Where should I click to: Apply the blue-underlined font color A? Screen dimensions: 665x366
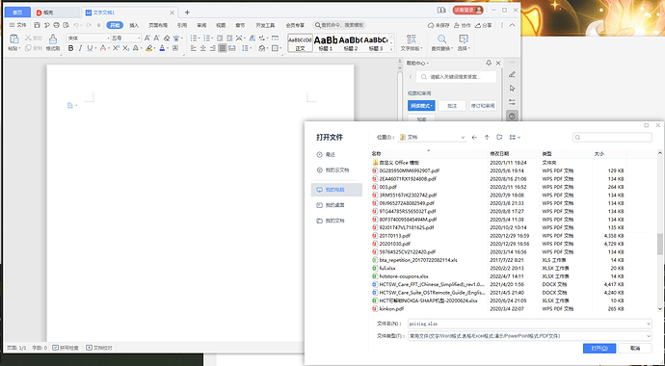[162, 48]
